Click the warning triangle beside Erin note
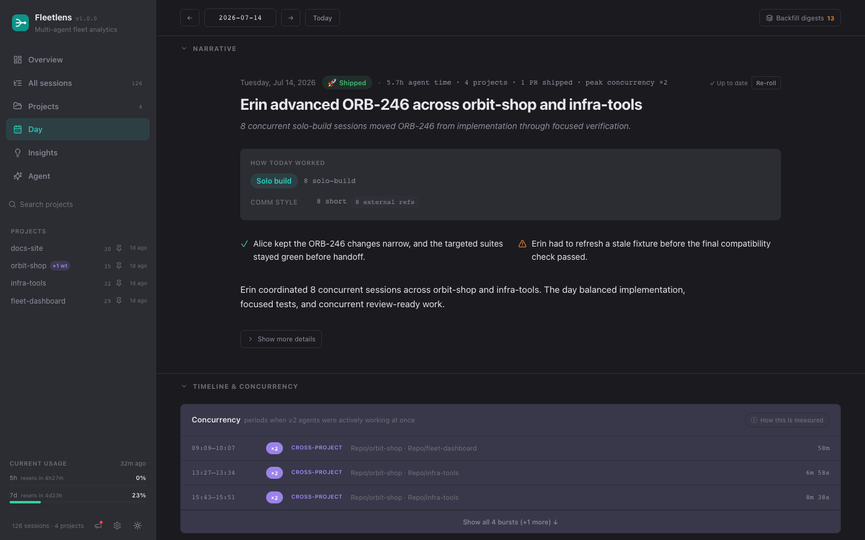This screenshot has width=865, height=540. [523, 244]
